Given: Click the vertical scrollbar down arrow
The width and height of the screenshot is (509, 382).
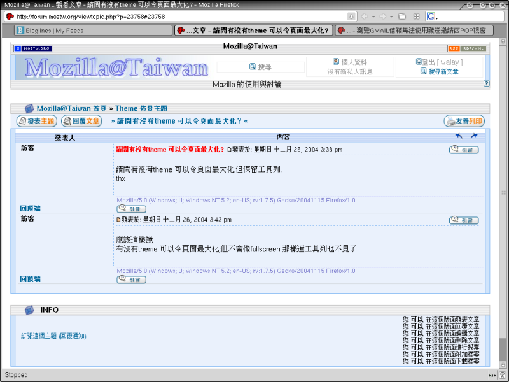Looking at the screenshot, I should pyautogui.click(x=503, y=364).
